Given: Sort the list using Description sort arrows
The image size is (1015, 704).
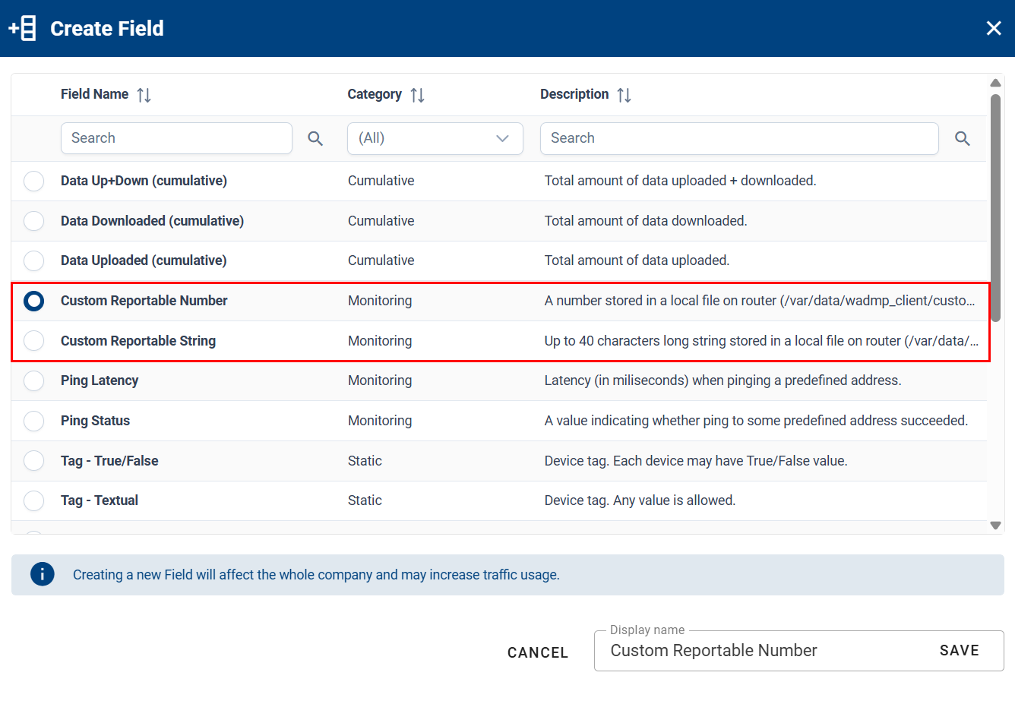Looking at the screenshot, I should coord(623,94).
